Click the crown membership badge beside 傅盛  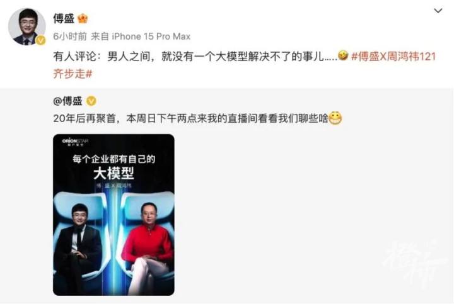(83, 18)
